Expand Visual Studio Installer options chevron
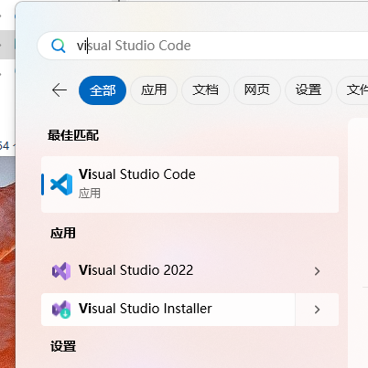Image resolution: width=368 pixels, height=368 pixels. point(317,310)
